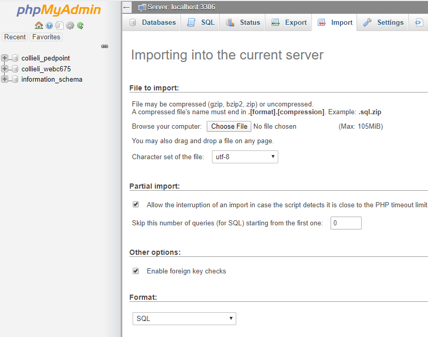
Task: Click the 'No file chosen' text
Action: point(275,126)
